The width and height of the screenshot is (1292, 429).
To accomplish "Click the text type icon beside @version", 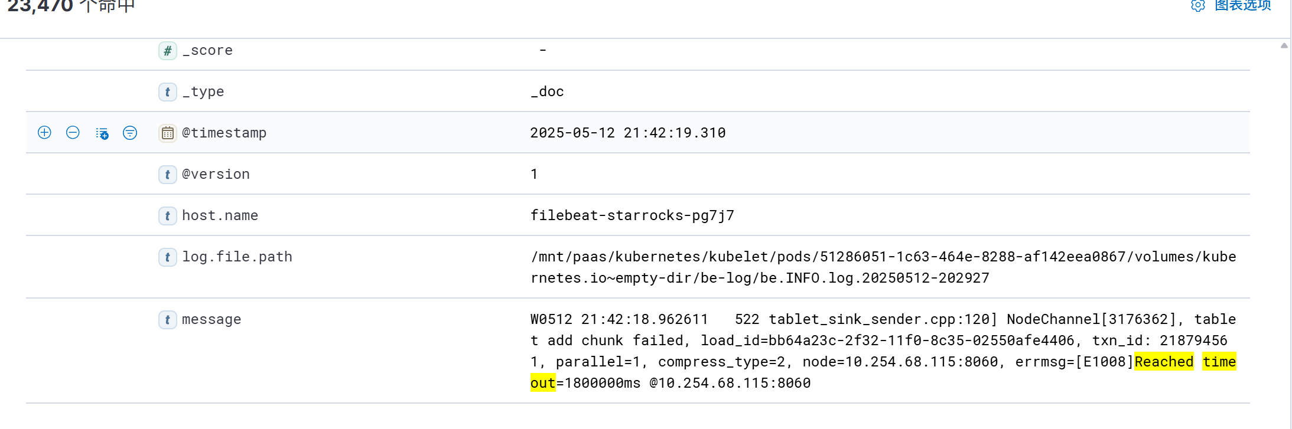I will [168, 175].
